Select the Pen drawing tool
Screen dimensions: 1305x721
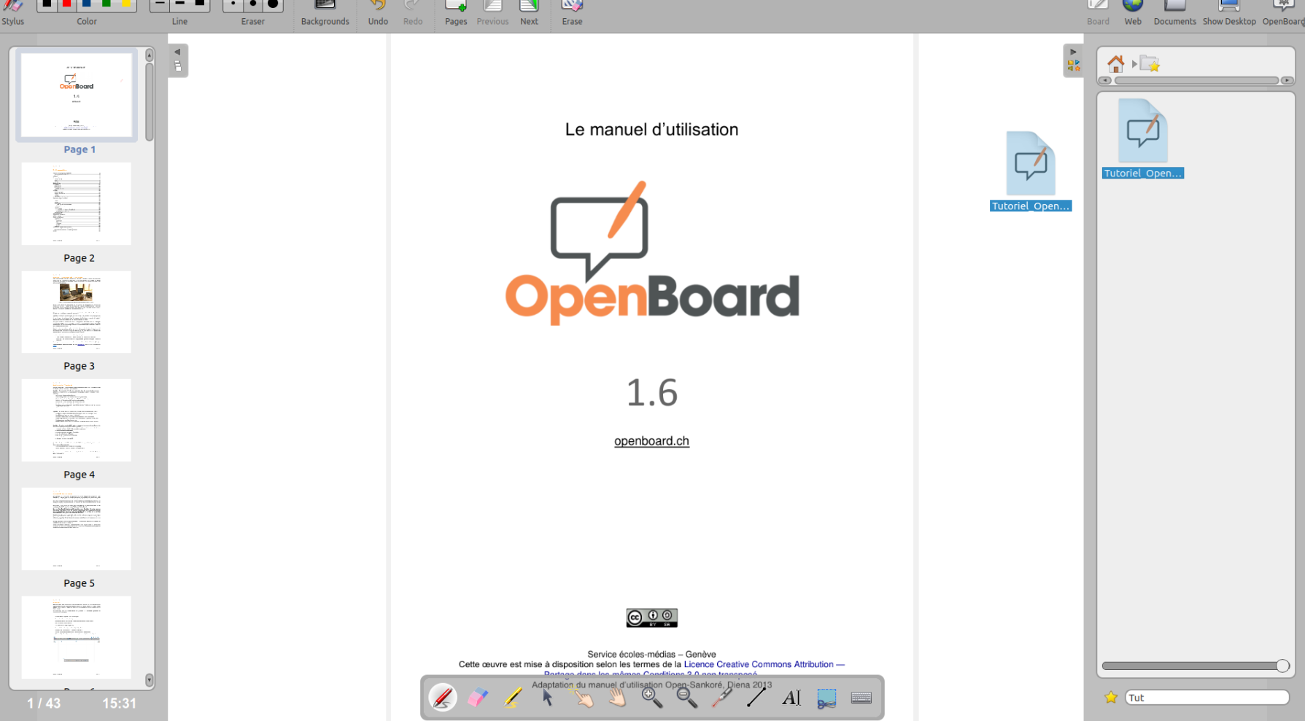[443, 698]
